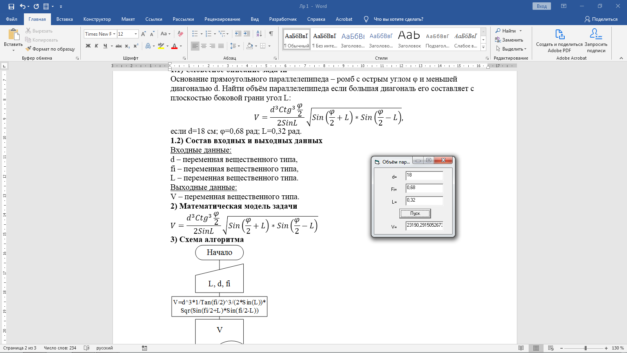Create a multilevel list
627x353 pixels.
coord(222,34)
